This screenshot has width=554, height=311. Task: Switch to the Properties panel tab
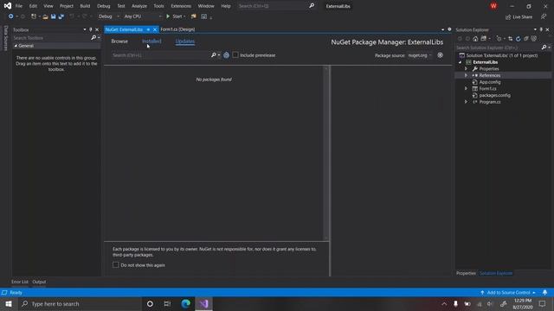click(466, 273)
